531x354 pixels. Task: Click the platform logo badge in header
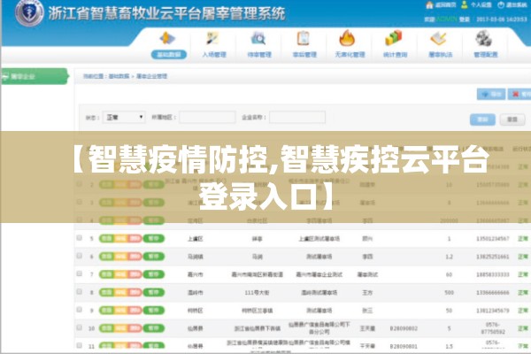pyautogui.click(x=29, y=13)
